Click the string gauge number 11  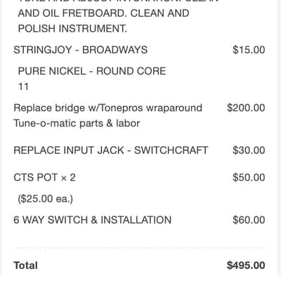pyautogui.click(x=23, y=86)
